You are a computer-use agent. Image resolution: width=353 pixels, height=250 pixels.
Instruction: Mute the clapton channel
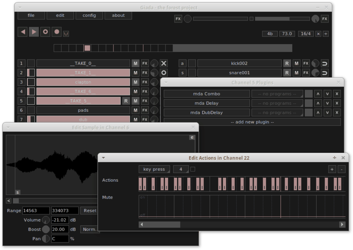[135, 82]
